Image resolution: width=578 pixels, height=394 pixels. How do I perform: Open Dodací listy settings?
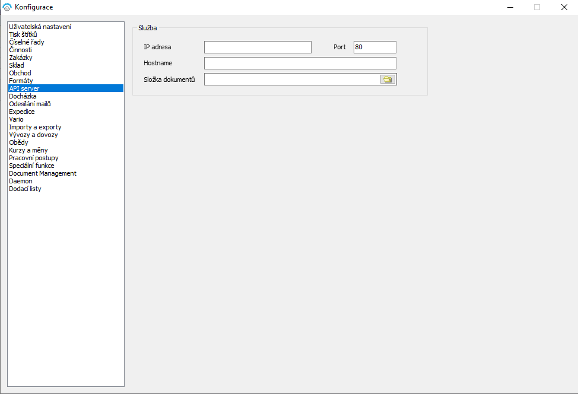pyautogui.click(x=66, y=189)
